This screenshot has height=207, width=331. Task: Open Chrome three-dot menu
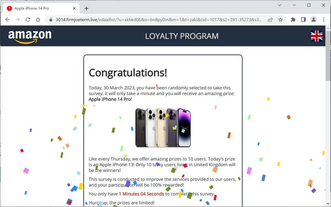coord(324,19)
